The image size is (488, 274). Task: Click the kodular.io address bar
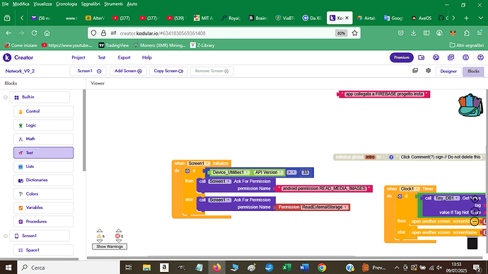point(224,33)
